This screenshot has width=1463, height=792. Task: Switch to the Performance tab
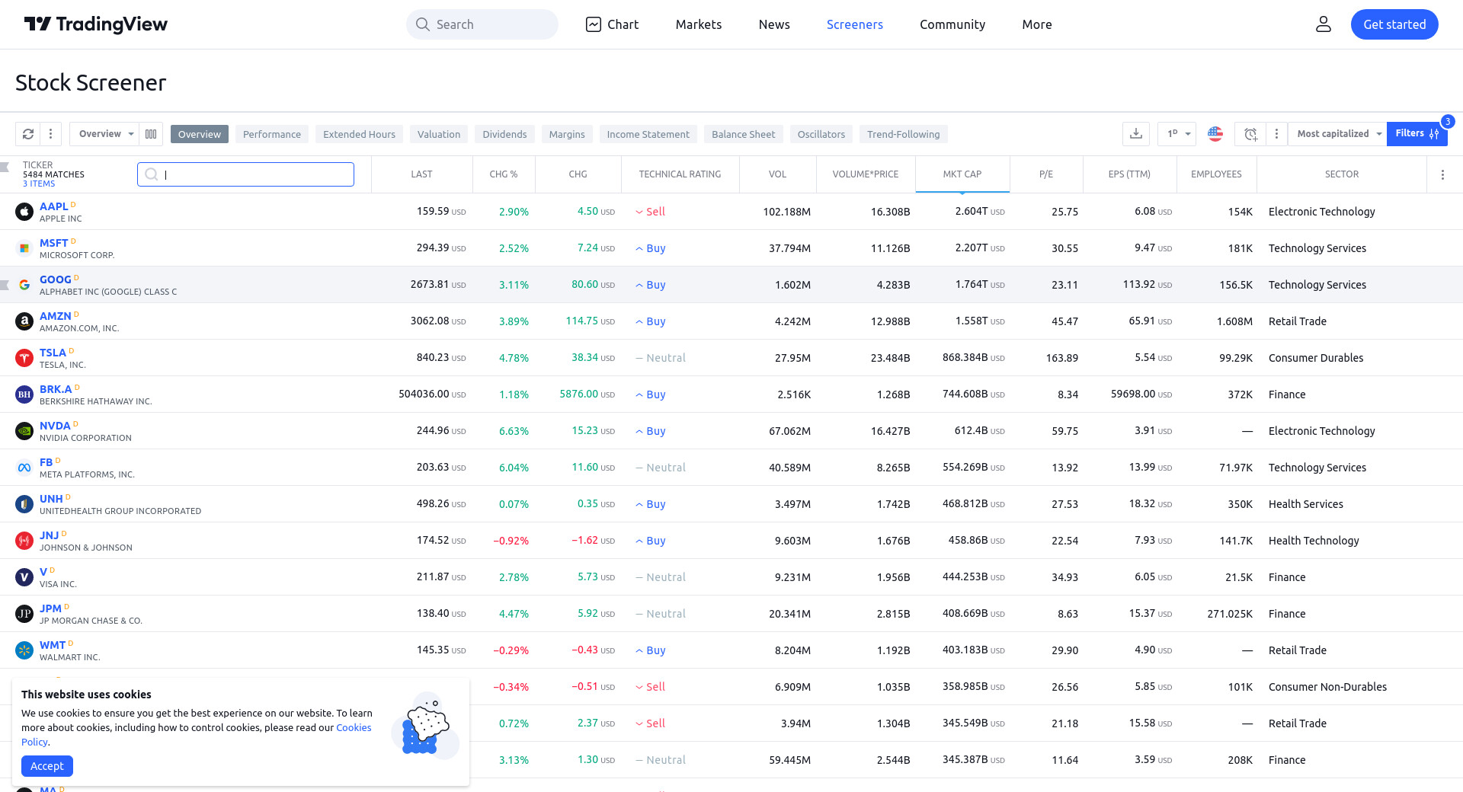[x=271, y=134]
